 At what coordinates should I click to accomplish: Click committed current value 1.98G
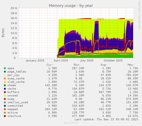click(x=53, y=106)
